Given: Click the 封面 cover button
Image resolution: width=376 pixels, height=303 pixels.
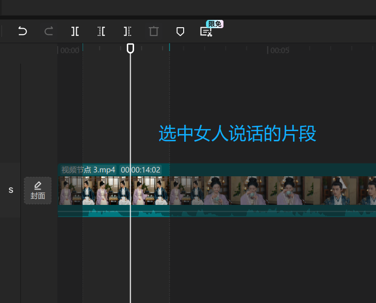Looking at the screenshot, I should [x=37, y=190].
